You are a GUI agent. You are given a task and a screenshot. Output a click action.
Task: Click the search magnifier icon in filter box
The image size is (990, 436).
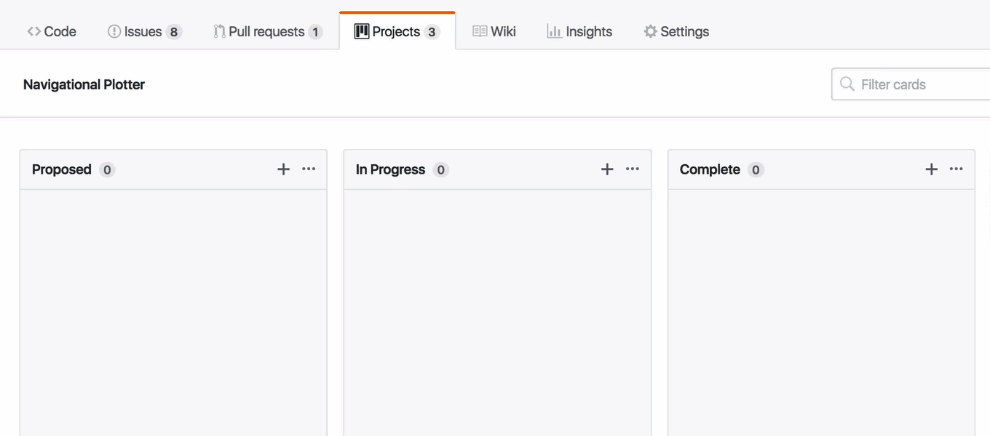pos(847,84)
